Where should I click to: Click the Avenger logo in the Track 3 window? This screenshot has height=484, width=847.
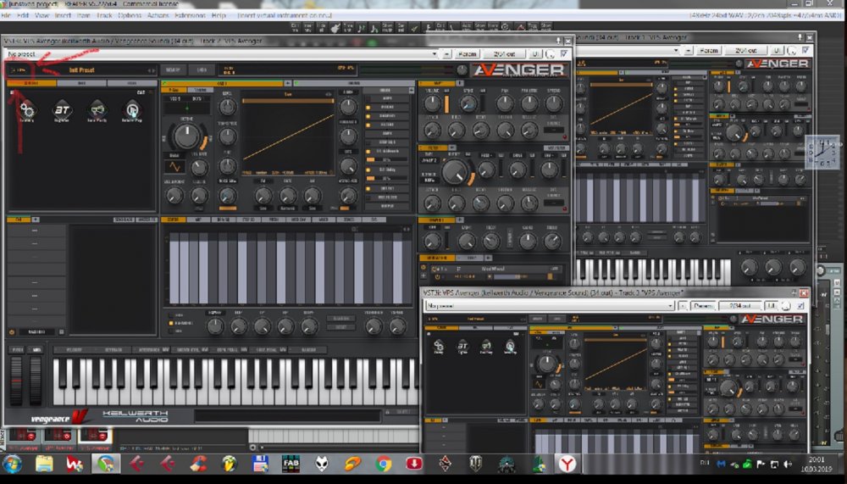(x=771, y=319)
